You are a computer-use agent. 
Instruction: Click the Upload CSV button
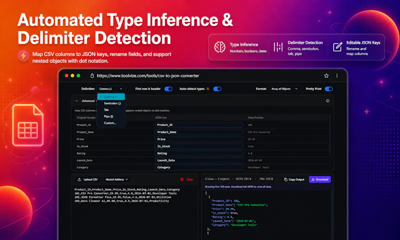click(x=88, y=179)
